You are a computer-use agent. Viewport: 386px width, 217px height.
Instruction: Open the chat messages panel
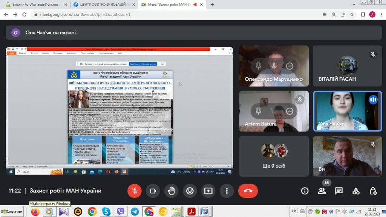[339, 191]
